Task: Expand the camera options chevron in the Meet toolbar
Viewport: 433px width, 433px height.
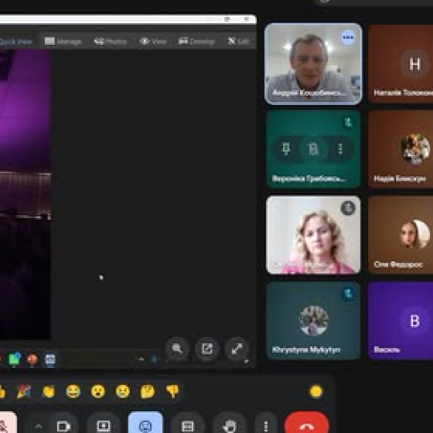Action: (38, 426)
